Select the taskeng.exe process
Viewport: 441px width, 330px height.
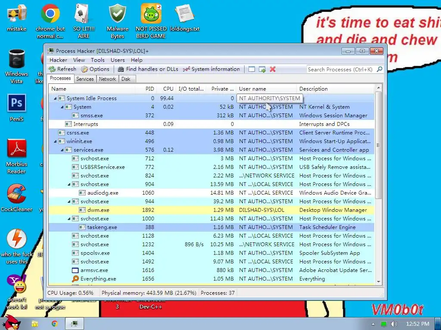pyautogui.click(x=211, y=227)
